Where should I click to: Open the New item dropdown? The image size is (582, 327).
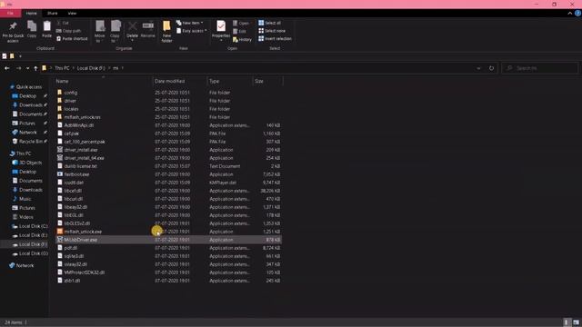pos(190,23)
